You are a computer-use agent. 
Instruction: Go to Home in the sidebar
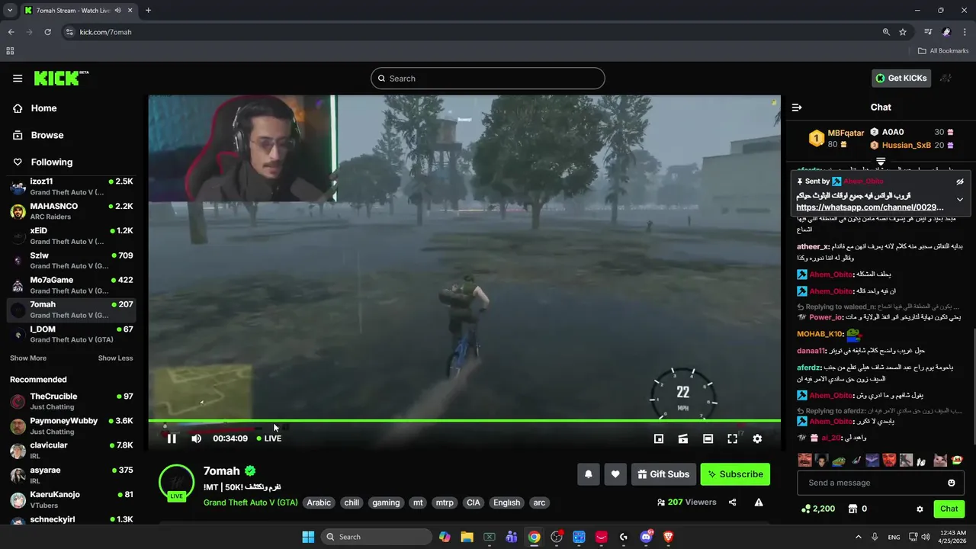[34, 108]
